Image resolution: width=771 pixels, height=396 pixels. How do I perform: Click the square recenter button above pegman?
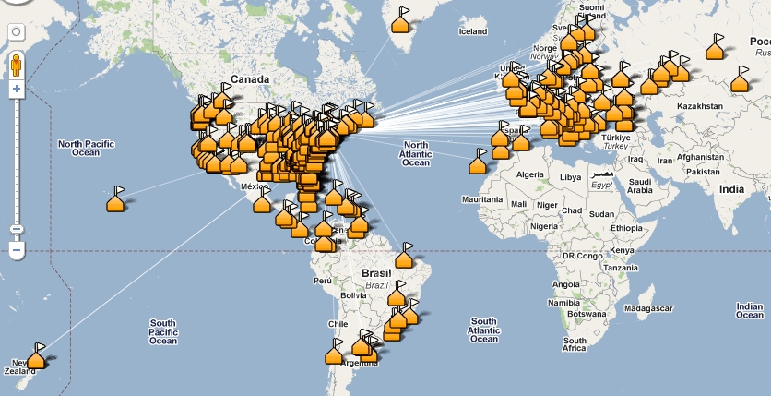coord(17,32)
